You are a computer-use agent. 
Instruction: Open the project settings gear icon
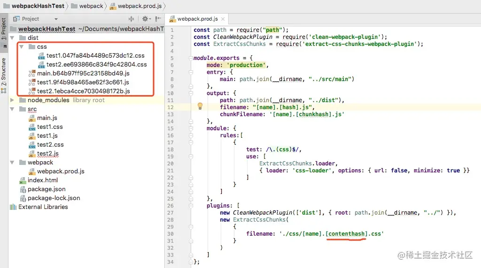pos(145,19)
